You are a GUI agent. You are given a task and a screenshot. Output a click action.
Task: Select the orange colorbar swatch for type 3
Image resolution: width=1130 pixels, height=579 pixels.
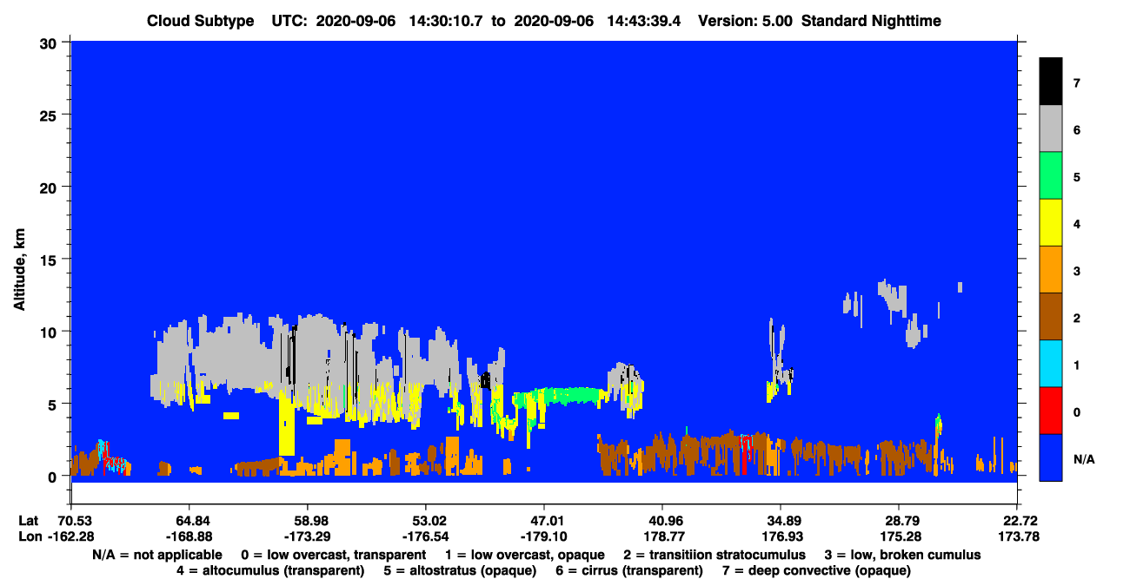coord(1051,269)
